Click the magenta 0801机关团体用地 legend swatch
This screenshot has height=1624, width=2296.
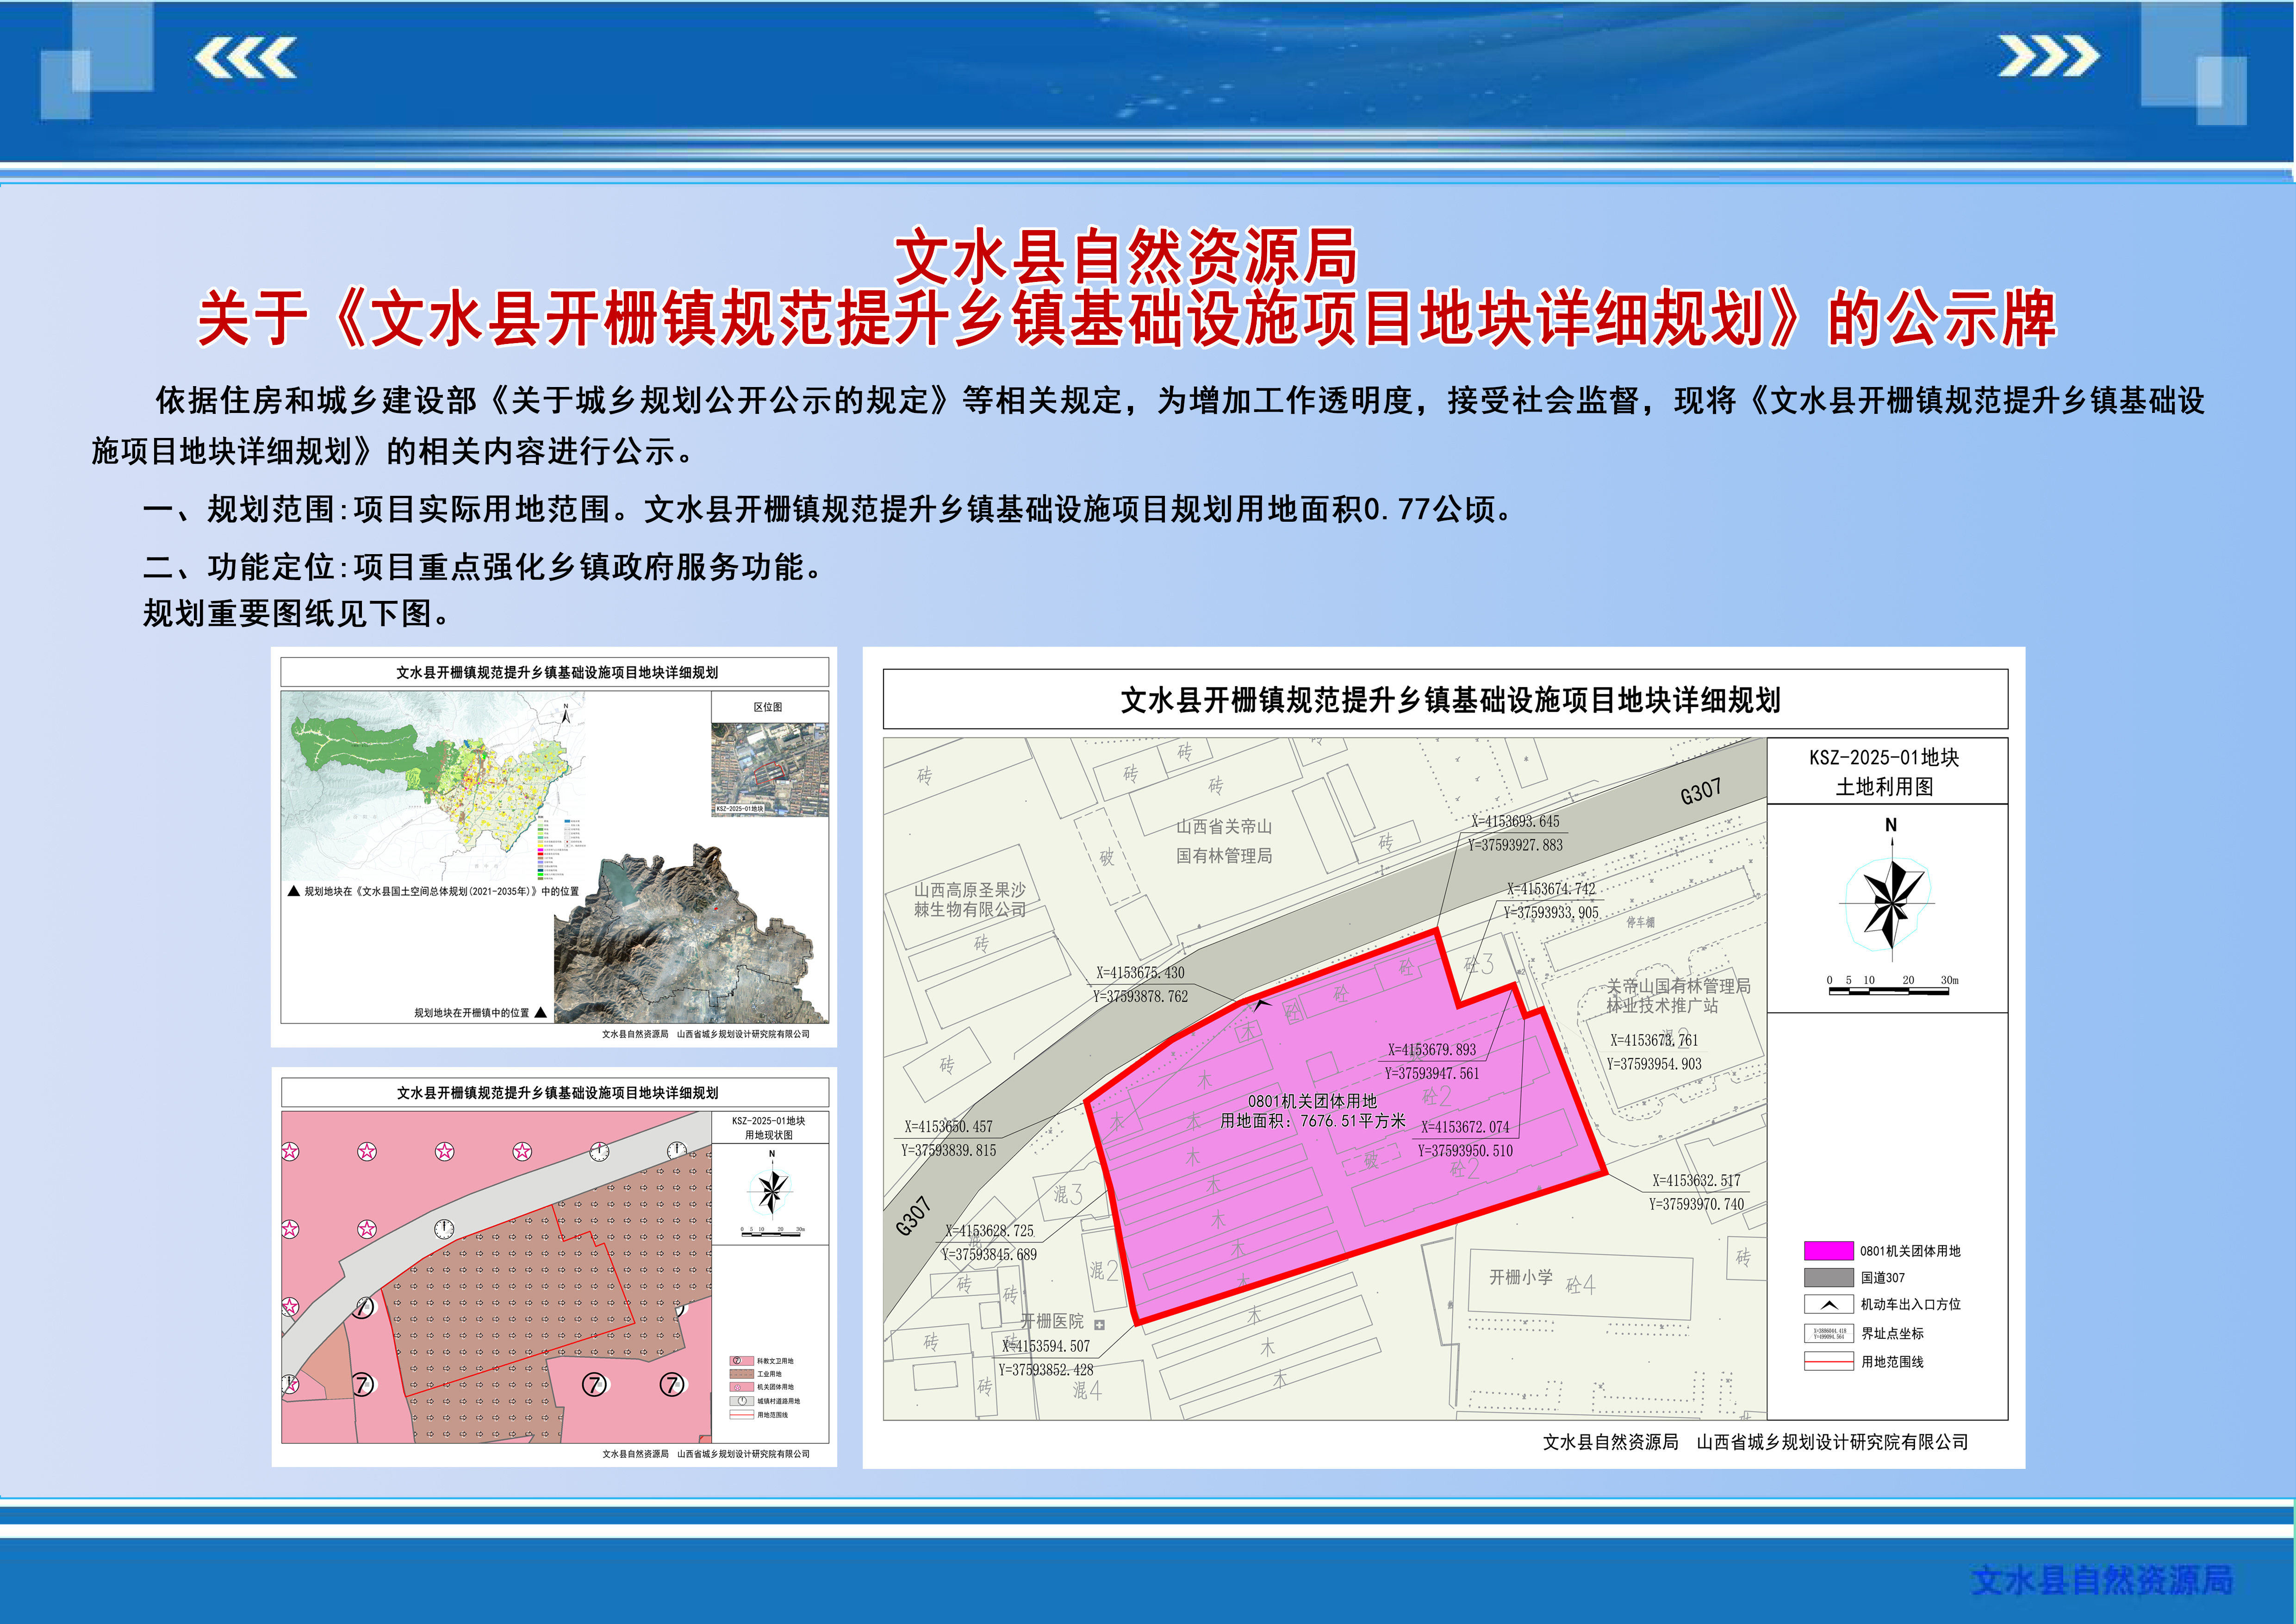point(1828,1251)
